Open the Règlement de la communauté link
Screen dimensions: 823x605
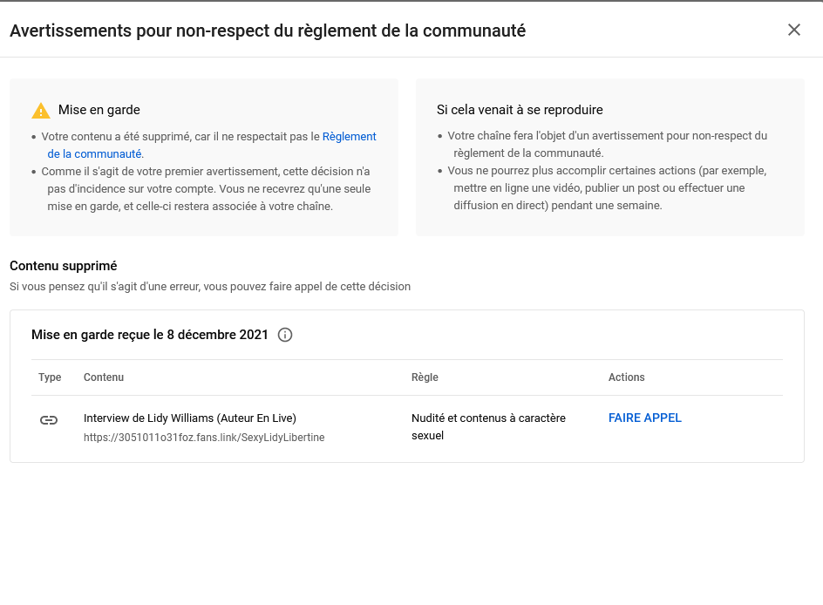point(349,136)
